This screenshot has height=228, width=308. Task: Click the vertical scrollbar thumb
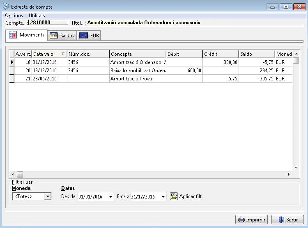click(x=296, y=60)
